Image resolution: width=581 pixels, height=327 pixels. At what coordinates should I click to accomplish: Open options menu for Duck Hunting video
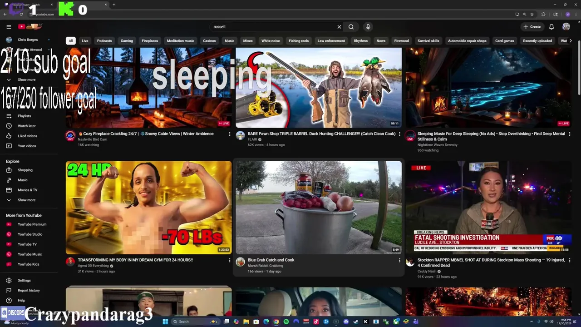click(x=399, y=134)
